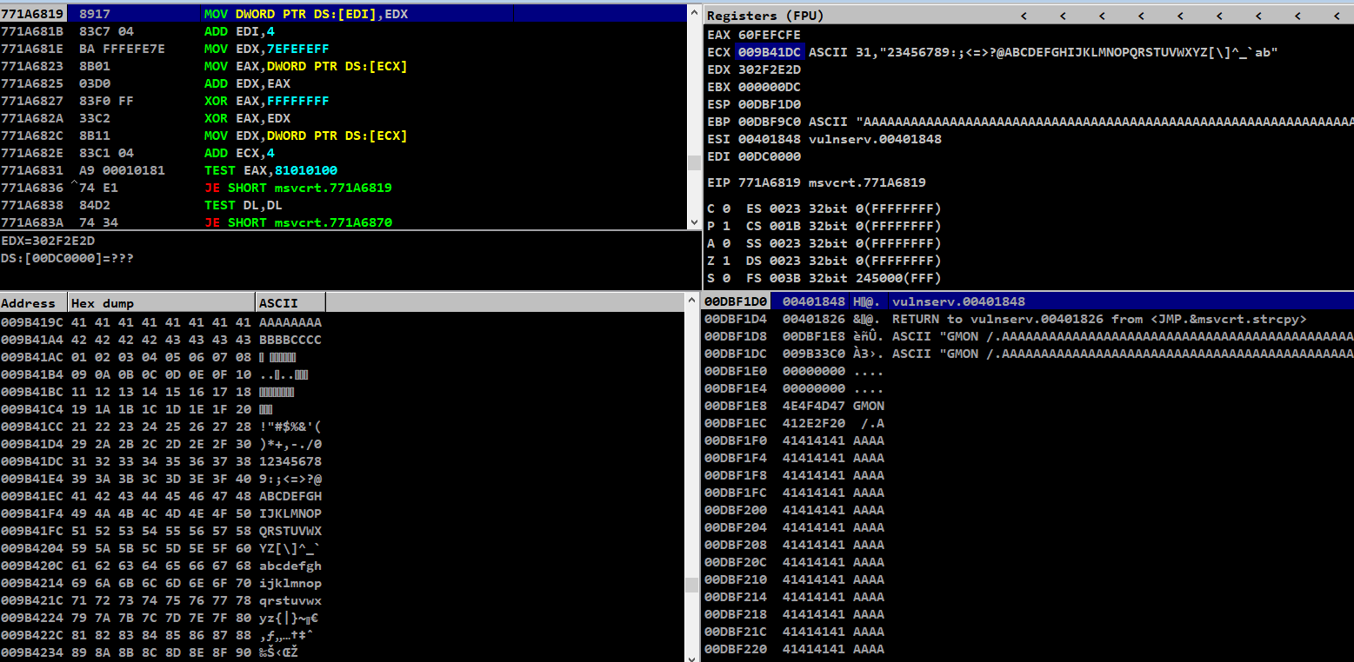Click disassembly pane scrollbar up arrow
Viewport: 1354px width, 662px height.
pyautogui.click(x=693, y=12)
